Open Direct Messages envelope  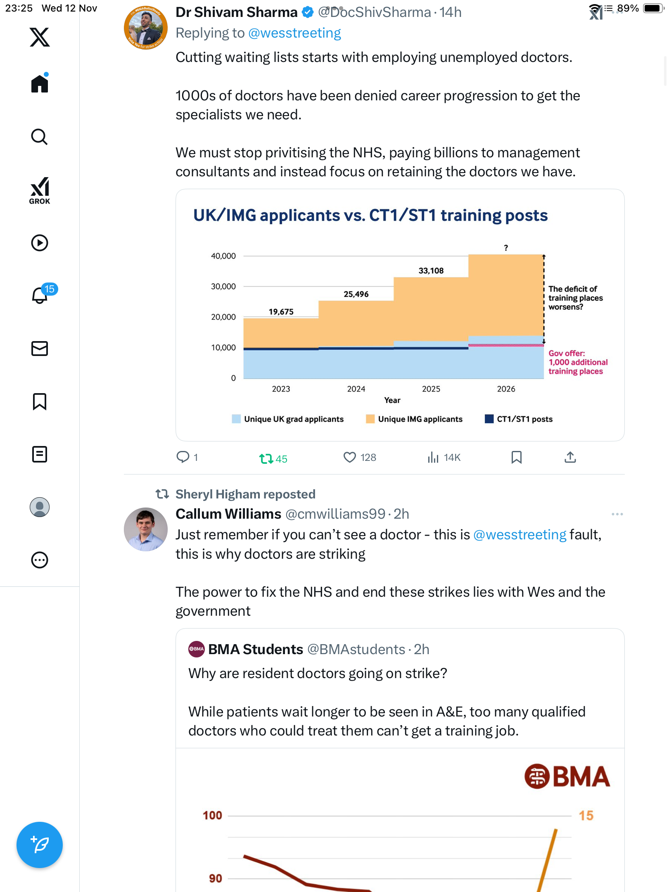click(x=40, y=349)
